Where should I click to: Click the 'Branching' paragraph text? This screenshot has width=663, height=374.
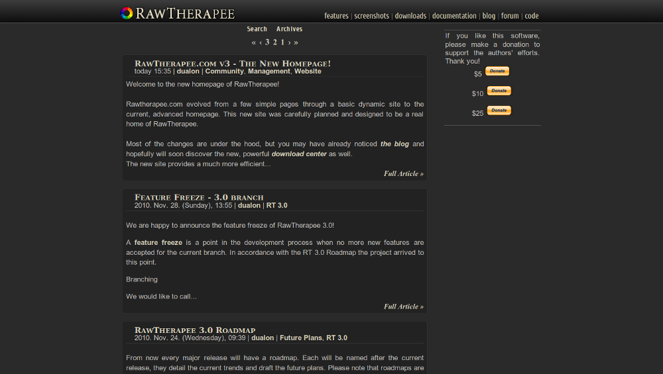coord(142,279)
